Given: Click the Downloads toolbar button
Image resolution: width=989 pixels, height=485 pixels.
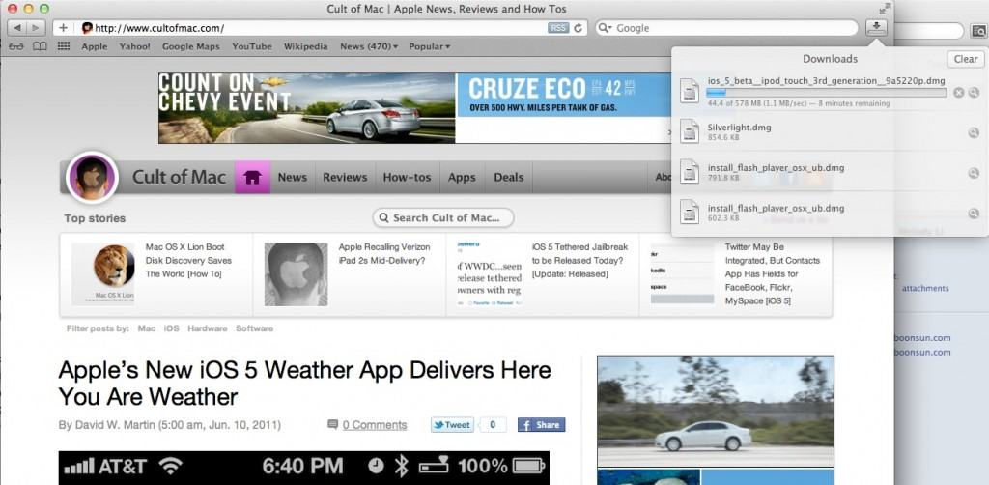Looking at the screenshot, I should tap(877, 28).
